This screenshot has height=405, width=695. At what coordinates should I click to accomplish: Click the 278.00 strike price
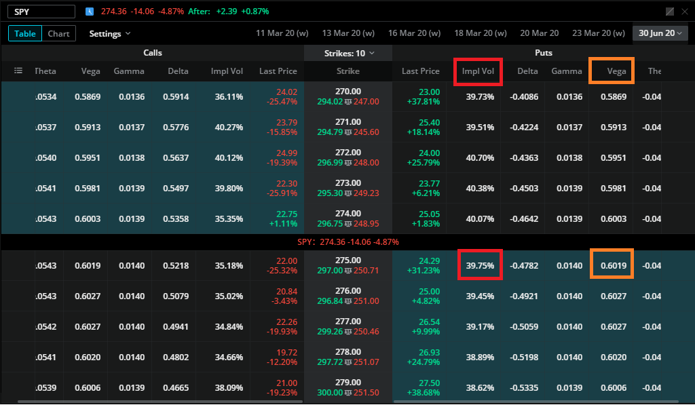(x=348, y=352)
